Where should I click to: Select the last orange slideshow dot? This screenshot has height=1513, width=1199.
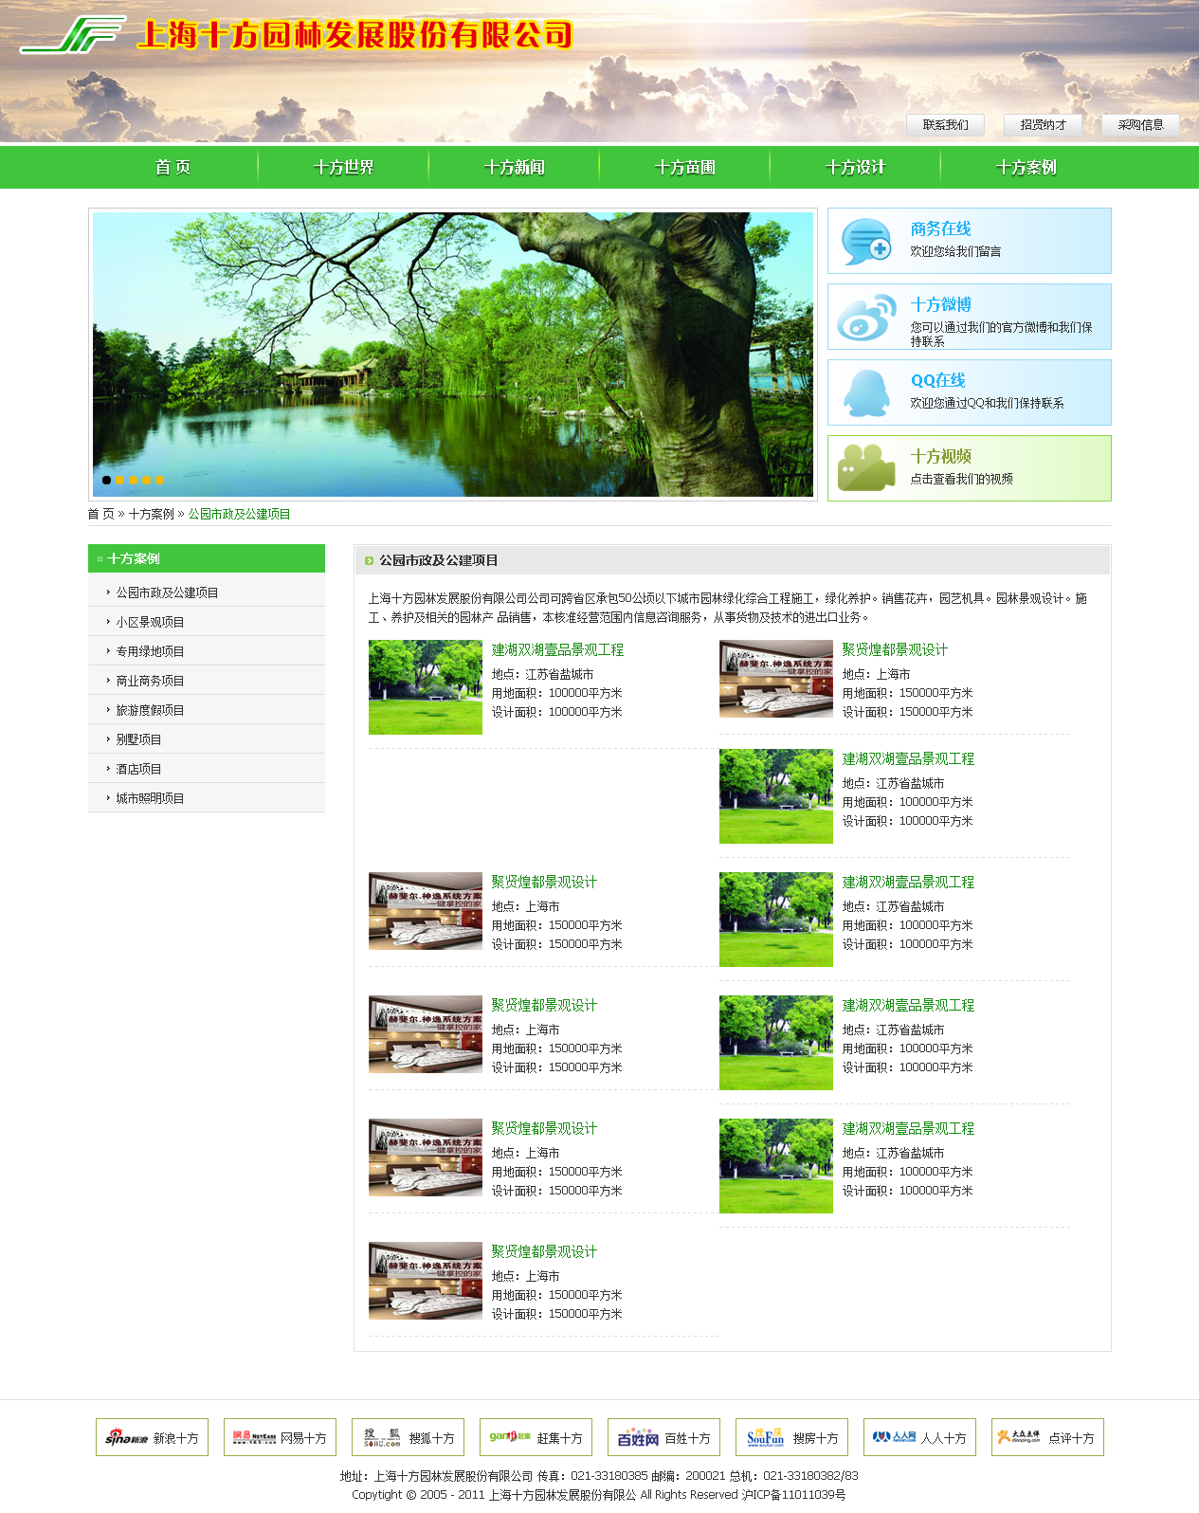160,481
